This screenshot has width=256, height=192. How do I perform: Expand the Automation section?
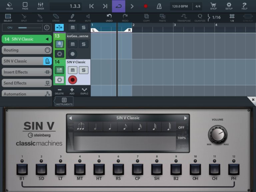point(27,94)
